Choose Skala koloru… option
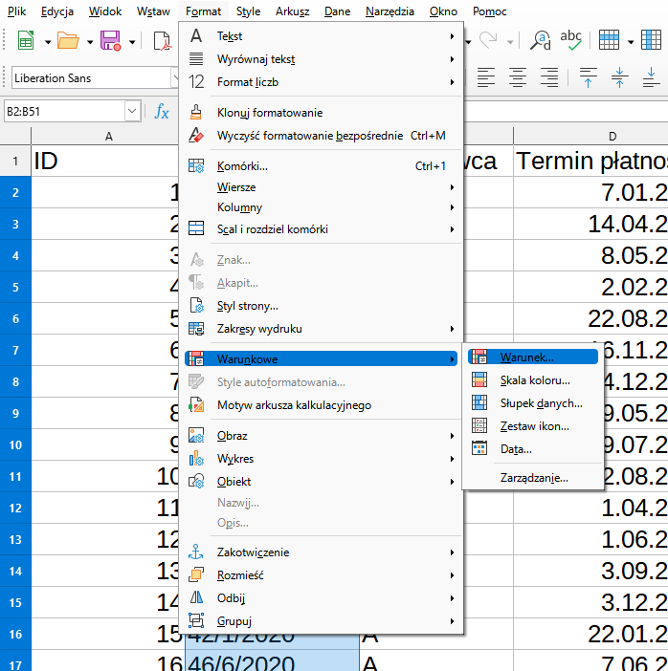 [x=534, y=380]
